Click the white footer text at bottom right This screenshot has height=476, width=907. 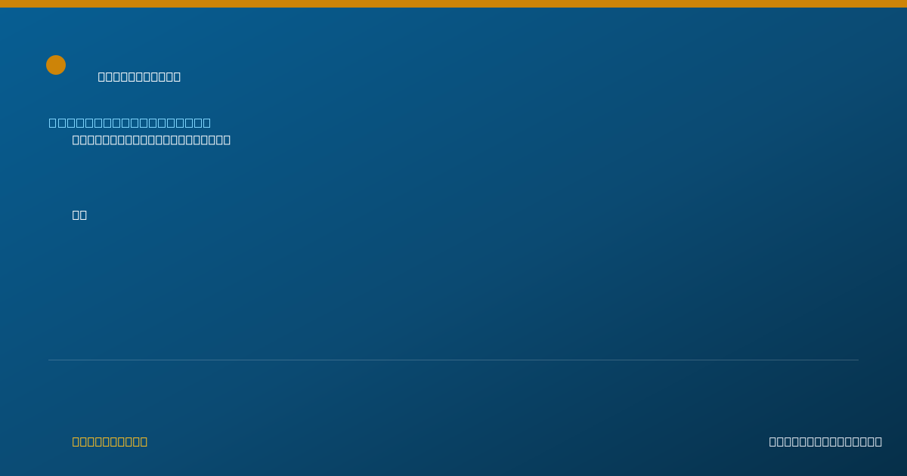(825, 441)
